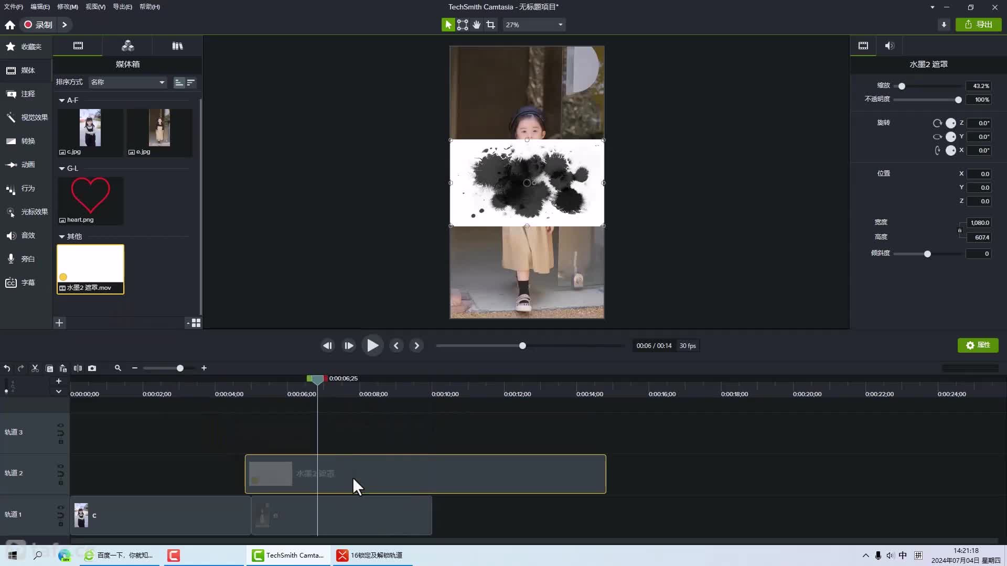Viewport: 1007px width, 566px height.
Task: Select the Edit (arrow pointer) canvas tool
Action: 448,25
